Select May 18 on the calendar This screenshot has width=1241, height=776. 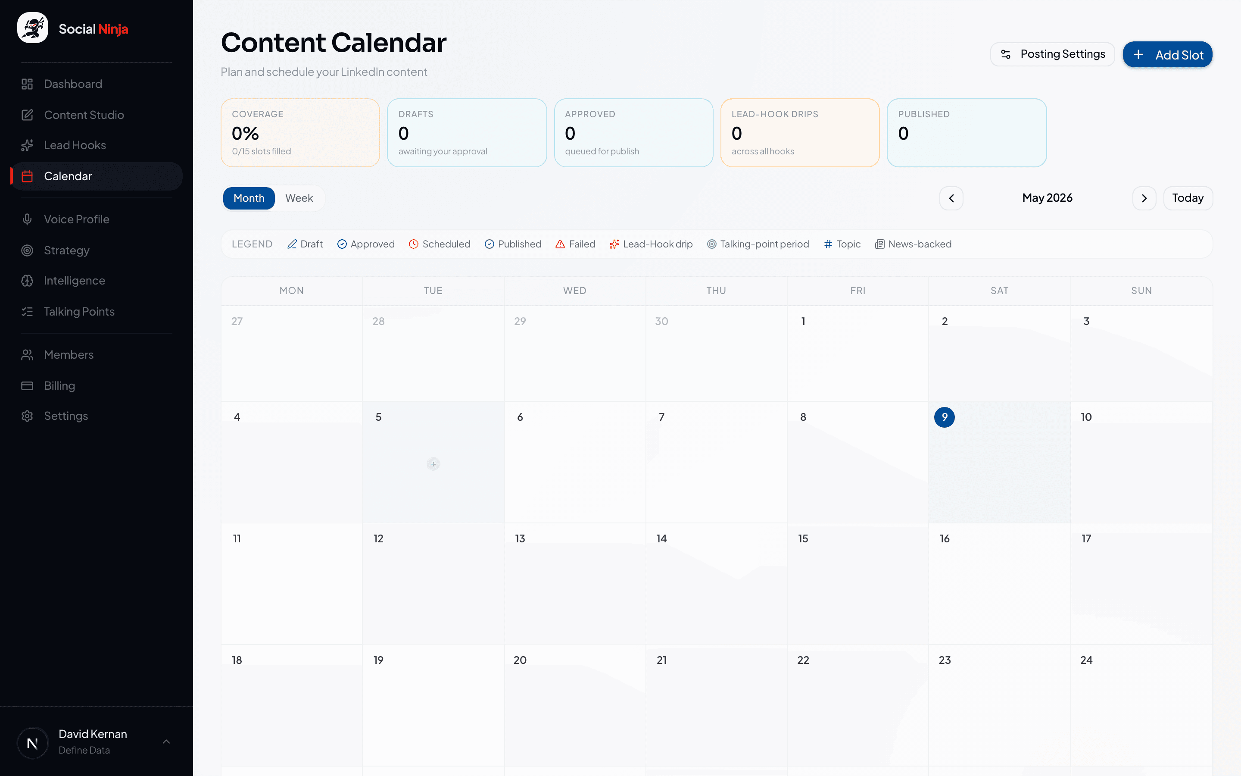(x=292, y=706)
